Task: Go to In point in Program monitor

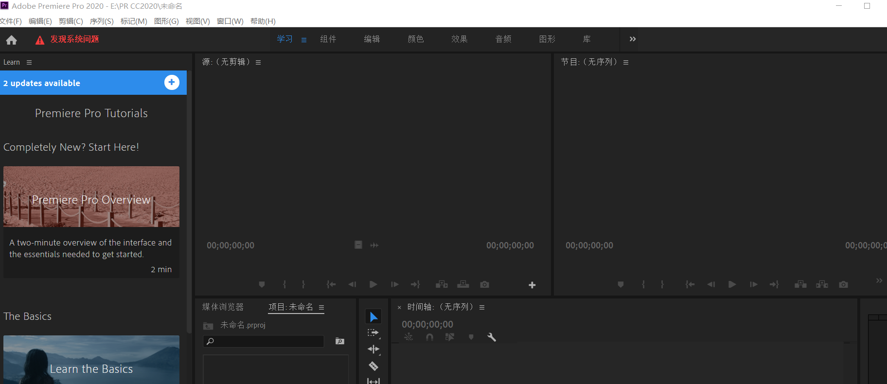Action: [x=690, y=284]
